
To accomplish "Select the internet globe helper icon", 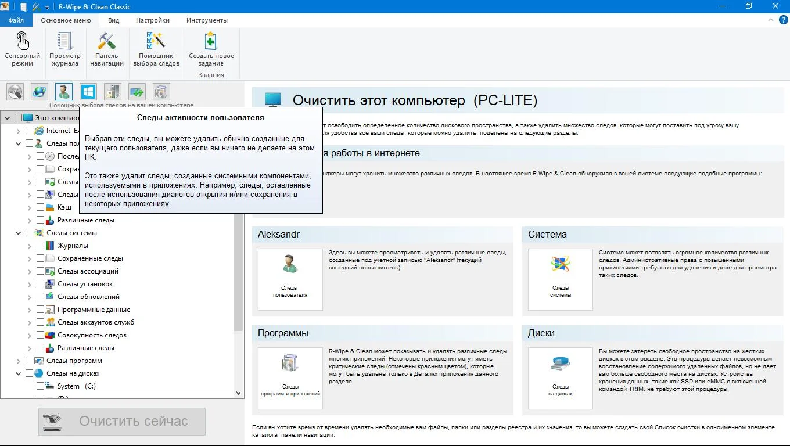I will (x=39, y=92).
